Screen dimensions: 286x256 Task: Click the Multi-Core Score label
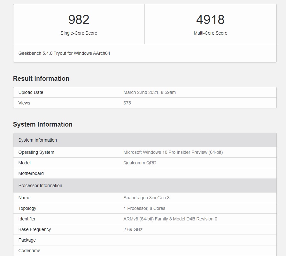point(210,33)
